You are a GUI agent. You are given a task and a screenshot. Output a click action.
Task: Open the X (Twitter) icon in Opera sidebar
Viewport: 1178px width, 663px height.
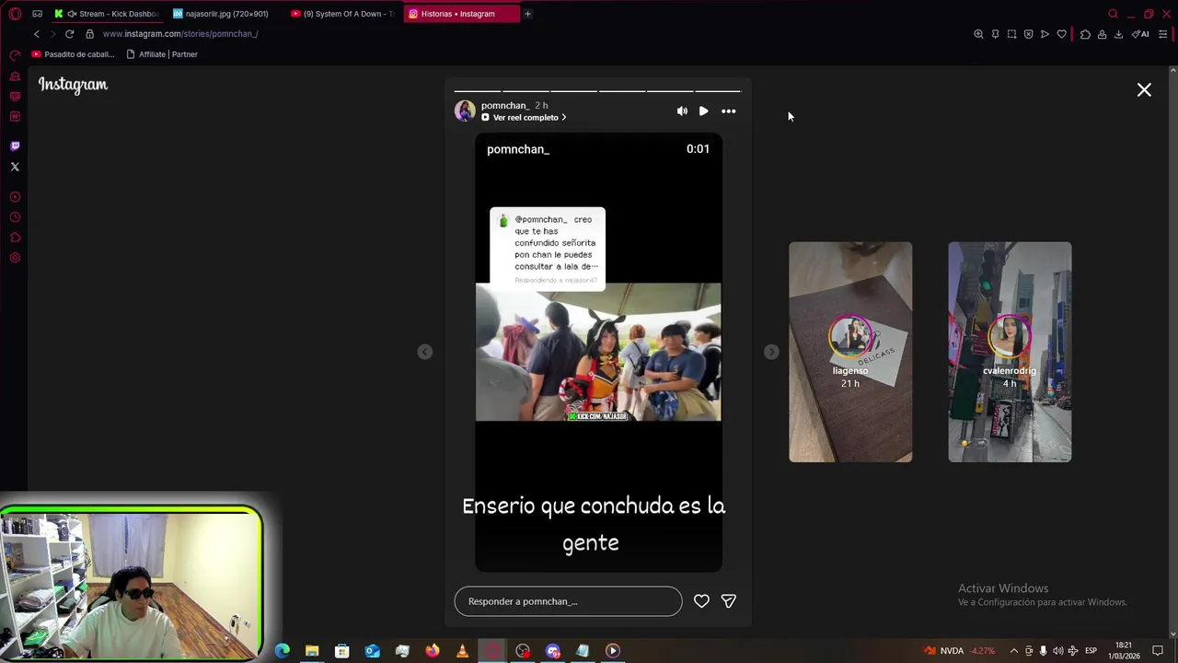(x=15, y=167)
